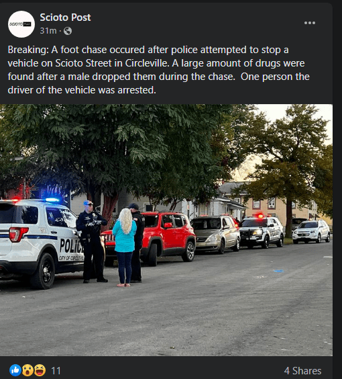Click the post text beginning with Breaking
Viewport: 342px width, 379px height.
click(x=159, y=70)
